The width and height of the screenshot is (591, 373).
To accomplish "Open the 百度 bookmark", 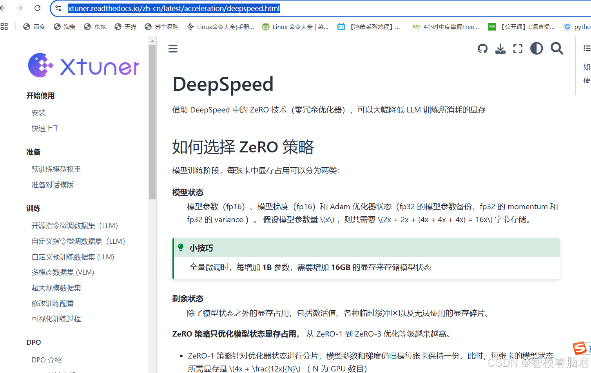I will point(34,27).
